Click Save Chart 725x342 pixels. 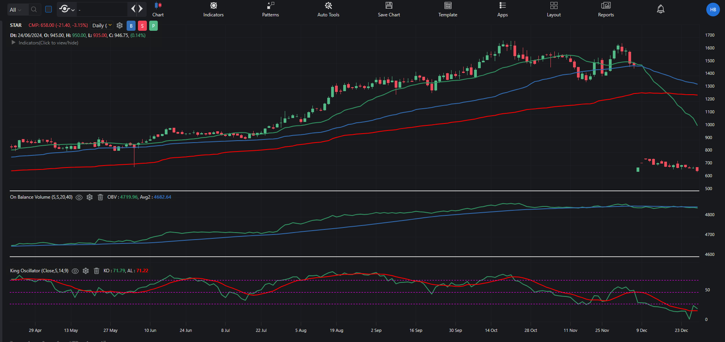[389, 10]
